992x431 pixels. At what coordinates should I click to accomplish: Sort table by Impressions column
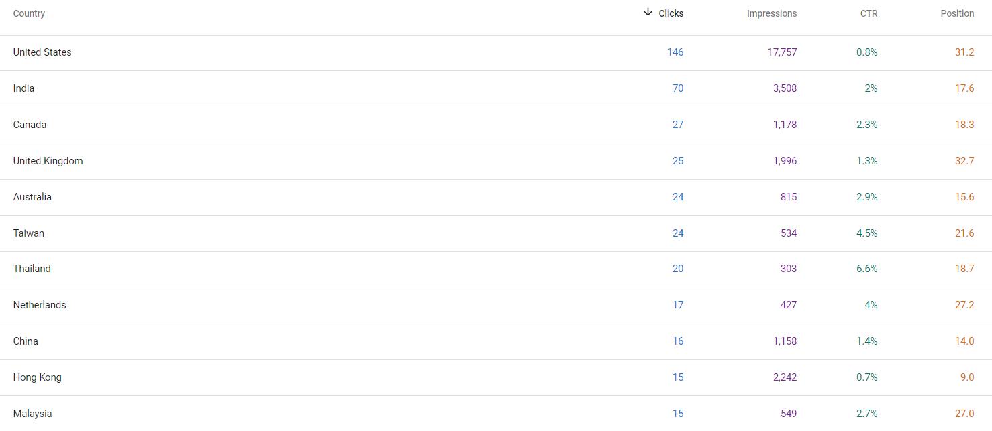pos(771,13)
